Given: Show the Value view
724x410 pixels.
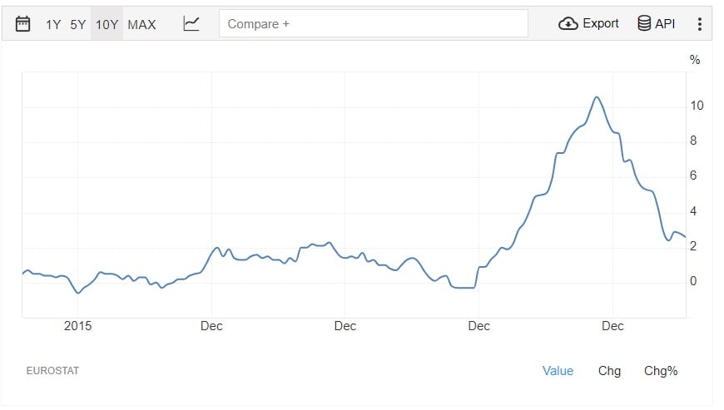Looking at the screenshot, I should click(558, 371).
